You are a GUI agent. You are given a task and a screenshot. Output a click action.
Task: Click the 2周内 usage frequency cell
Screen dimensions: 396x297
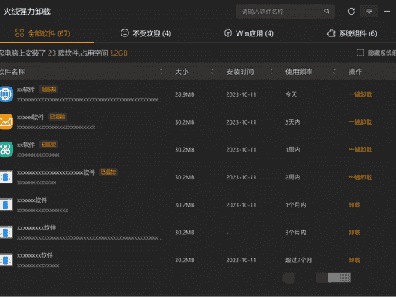pos(293,177)
